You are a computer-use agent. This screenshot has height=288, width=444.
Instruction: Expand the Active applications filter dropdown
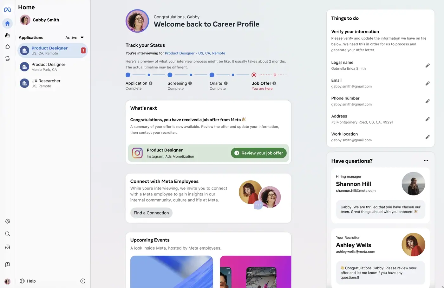click(x=75, y=37)
